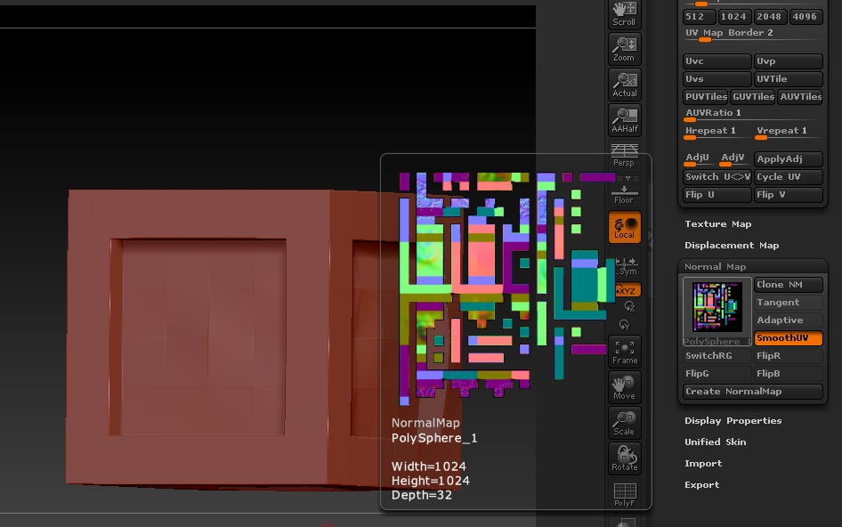
Task: Click the ApplyAdj button
Action: click(789, 159)
